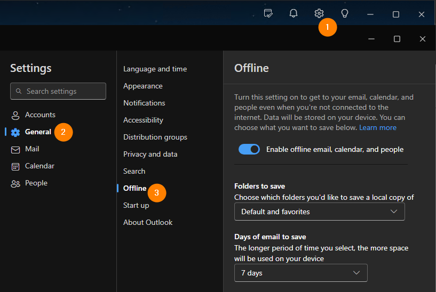
Task: Click the Accounts person icon
Action: pos(15,115)
